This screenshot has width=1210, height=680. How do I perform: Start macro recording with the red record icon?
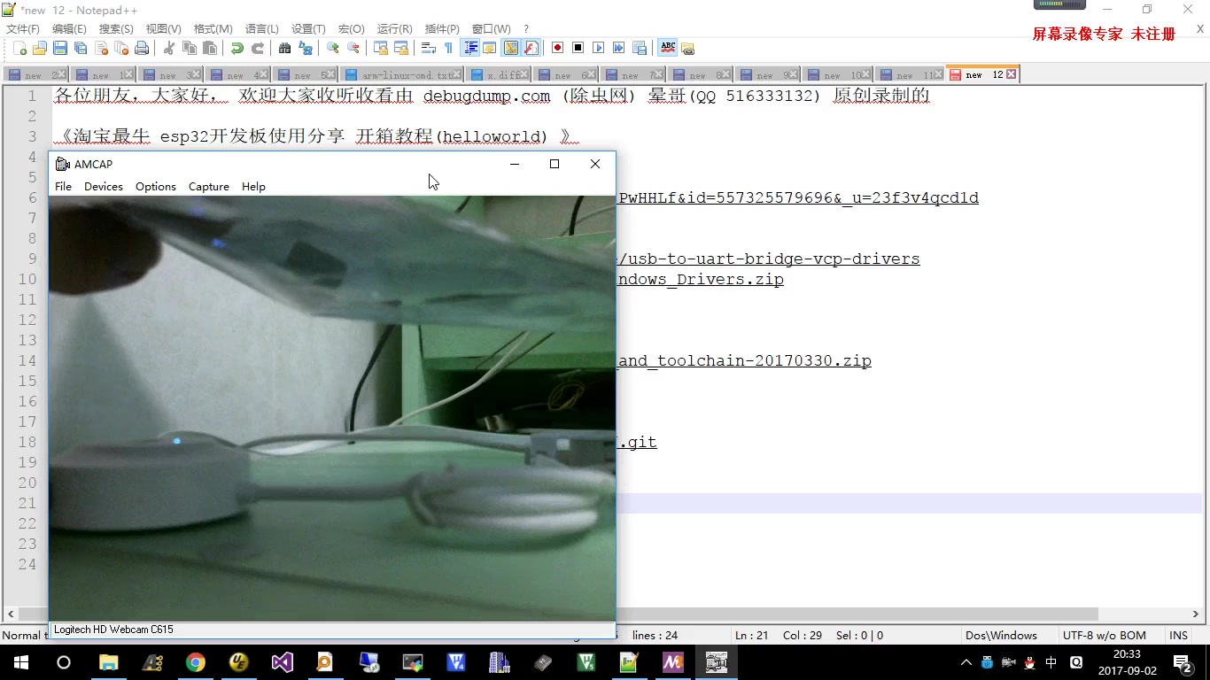click(558, 48)
